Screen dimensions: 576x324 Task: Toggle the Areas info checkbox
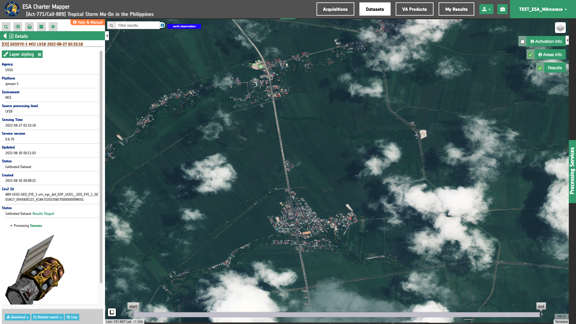point(530,55)
